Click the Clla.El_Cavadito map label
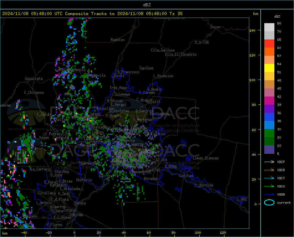The image size is (294, 237). 181,54
